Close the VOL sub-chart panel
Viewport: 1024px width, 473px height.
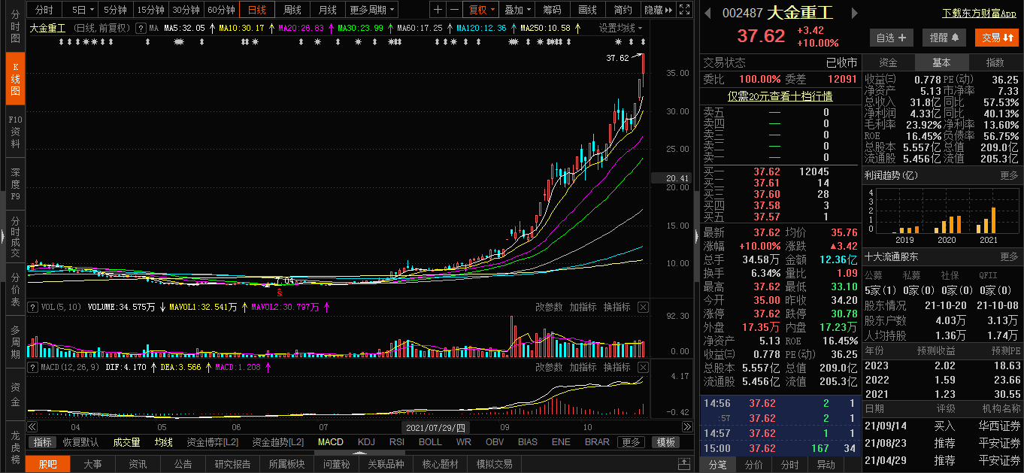[x=643, y=307]
